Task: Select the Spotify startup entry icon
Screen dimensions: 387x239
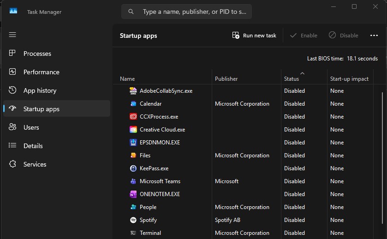Action: tap(133, 220)
